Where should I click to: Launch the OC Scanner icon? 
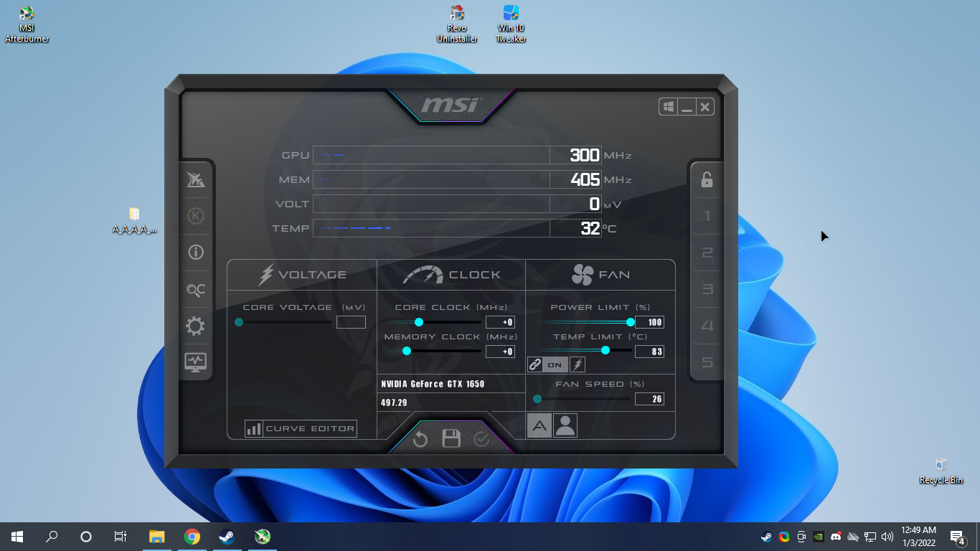pyautogui.click(x=195, y=290)
